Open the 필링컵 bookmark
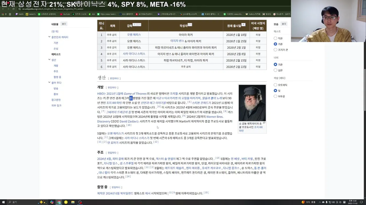The image size is (366, 205). coord(267,14)
